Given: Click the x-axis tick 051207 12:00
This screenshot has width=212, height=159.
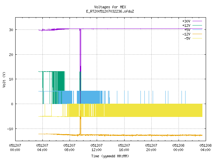Looking at the screenshot, I should click(x=96, y=147).
